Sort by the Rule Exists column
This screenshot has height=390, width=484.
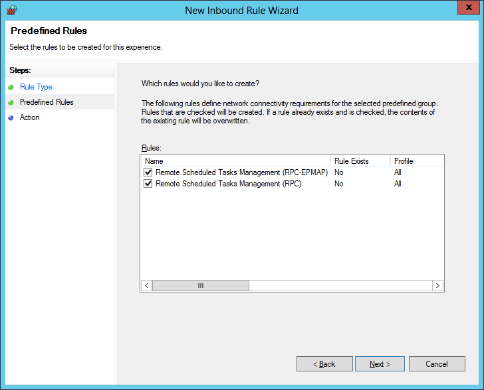click(x=360, y=161)
